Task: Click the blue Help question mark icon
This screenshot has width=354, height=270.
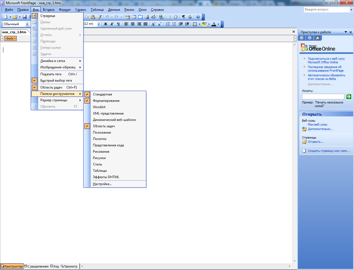Action: point(198,17)
